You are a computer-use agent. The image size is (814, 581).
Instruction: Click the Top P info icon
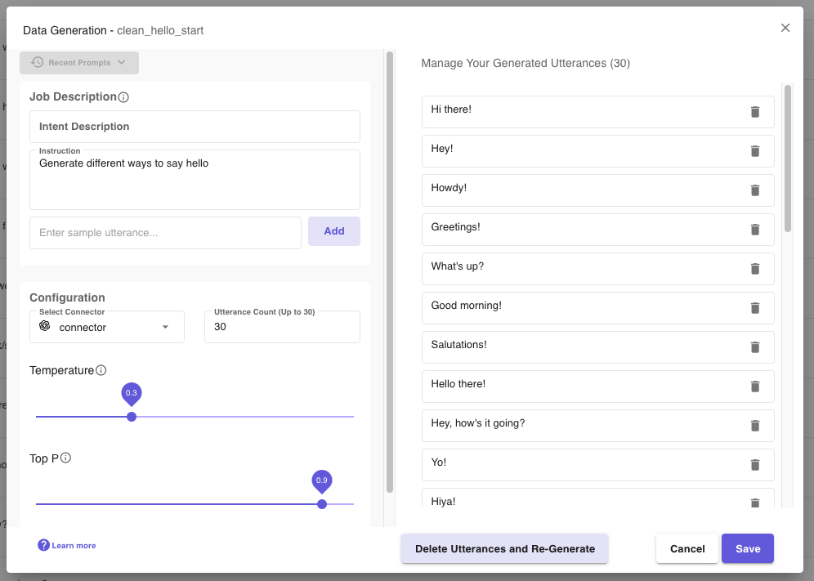click(65, 458)
